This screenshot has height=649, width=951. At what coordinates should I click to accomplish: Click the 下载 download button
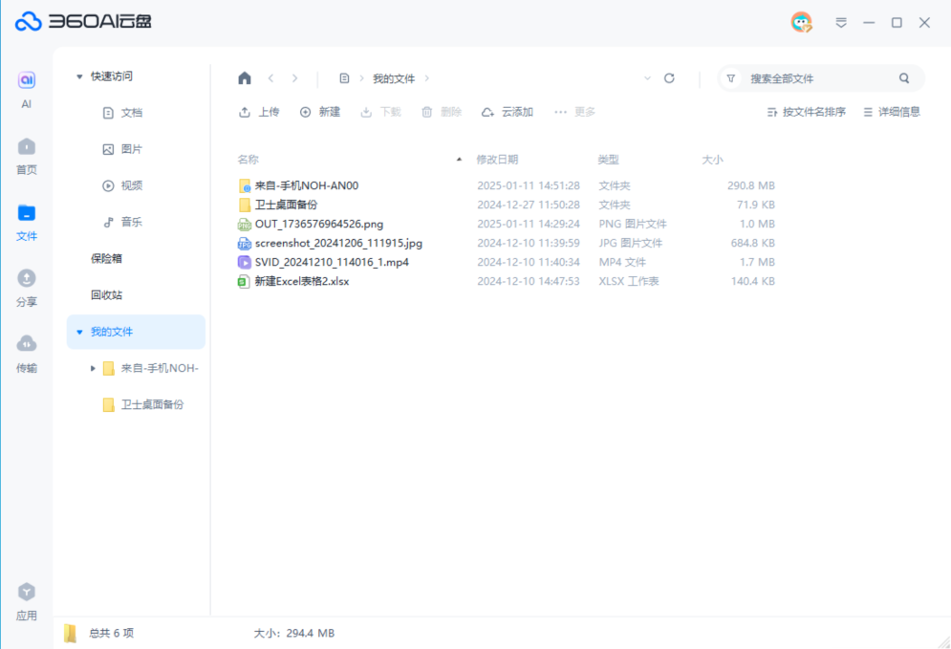[380, 112]
